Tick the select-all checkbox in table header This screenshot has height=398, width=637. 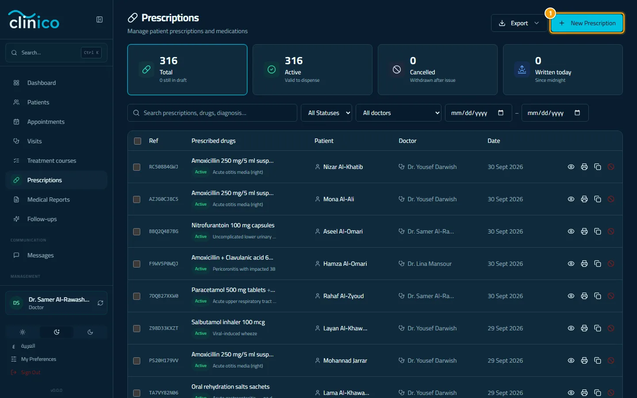138,141
